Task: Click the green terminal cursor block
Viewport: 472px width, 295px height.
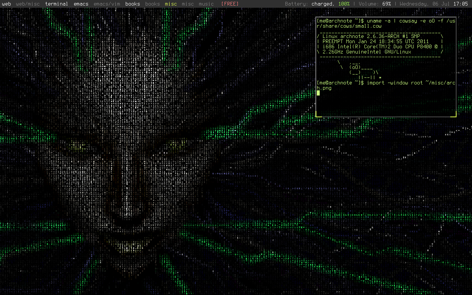Action: point(318,93)
